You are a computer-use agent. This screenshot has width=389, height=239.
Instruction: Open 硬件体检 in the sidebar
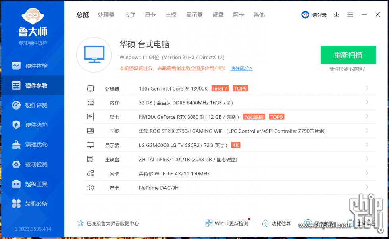pos(33,66)
